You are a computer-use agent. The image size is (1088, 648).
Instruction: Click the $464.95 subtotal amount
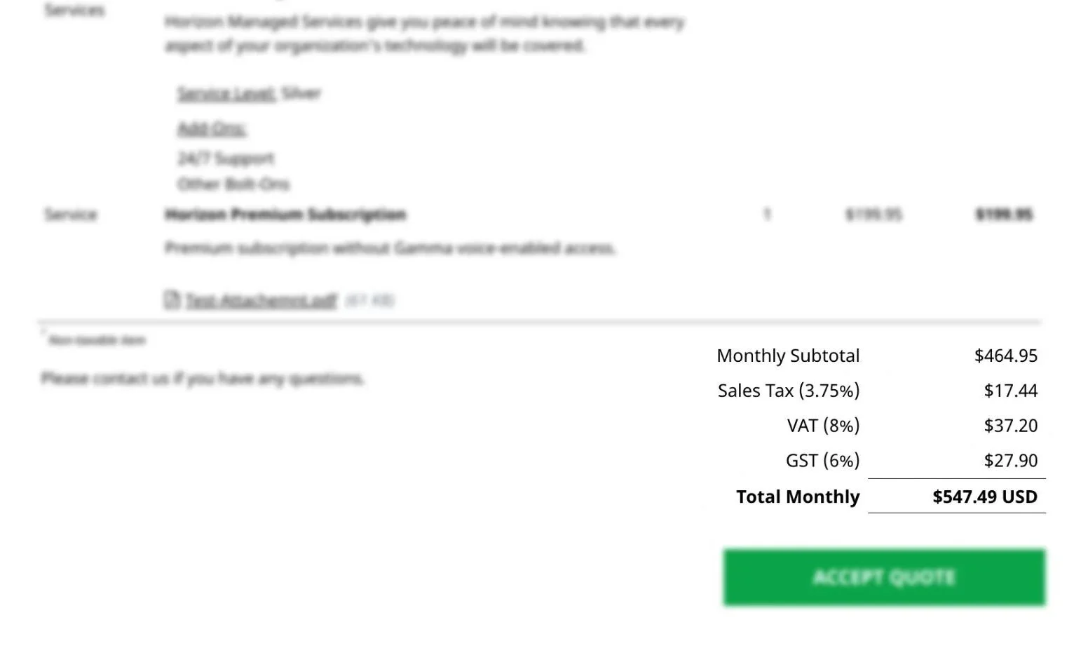click(1005, 356)
